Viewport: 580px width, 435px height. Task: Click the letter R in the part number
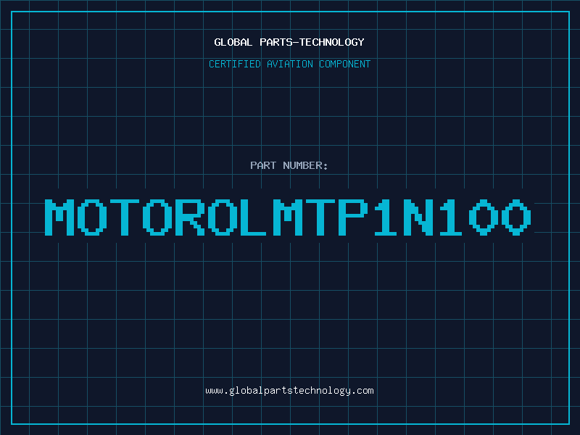[x=190, y=217]
